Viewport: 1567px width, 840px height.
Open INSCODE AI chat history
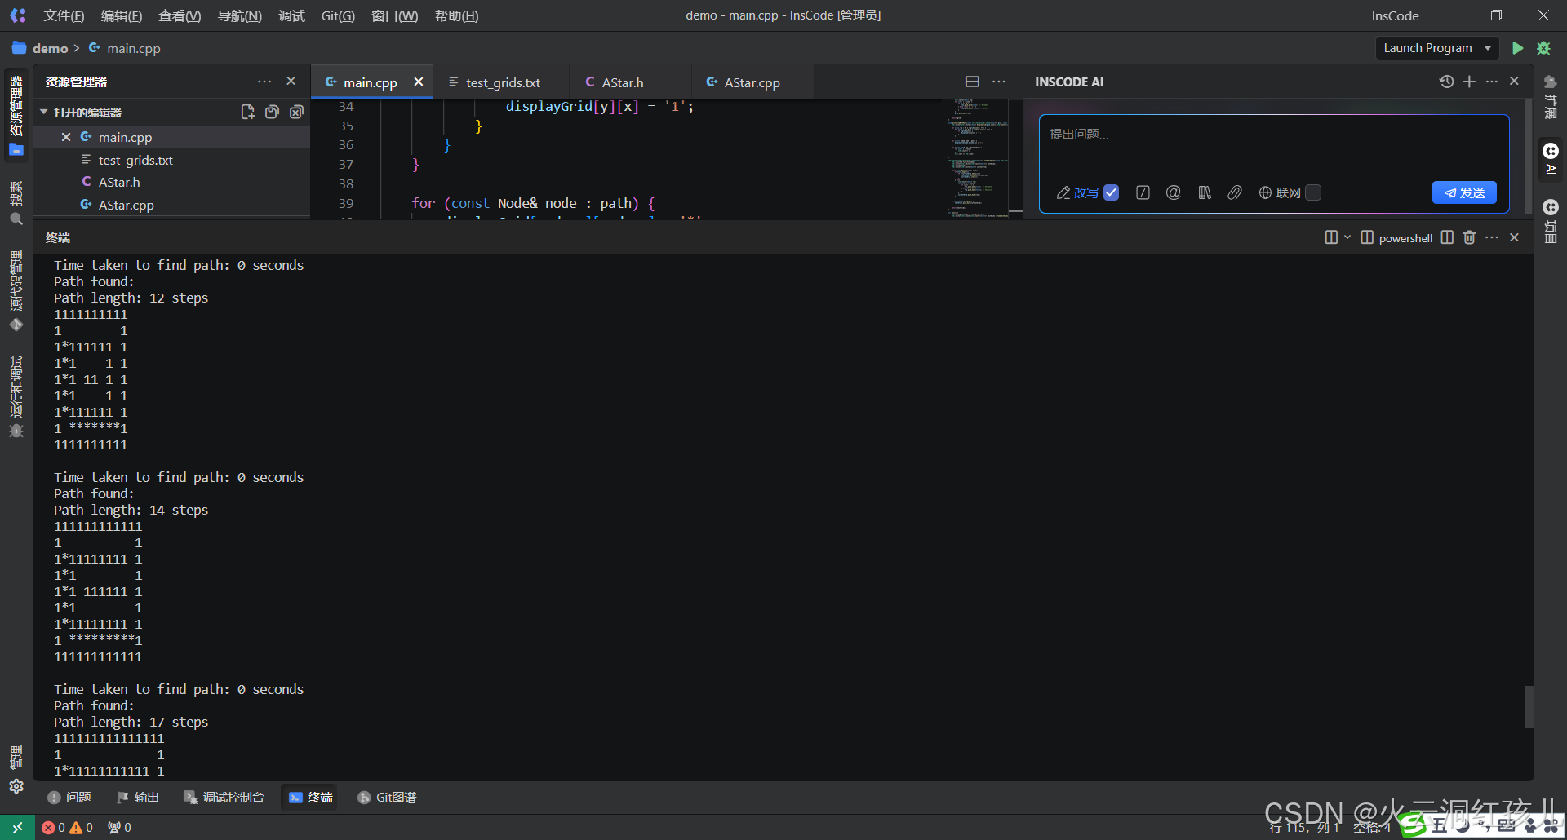(1446, 82)
